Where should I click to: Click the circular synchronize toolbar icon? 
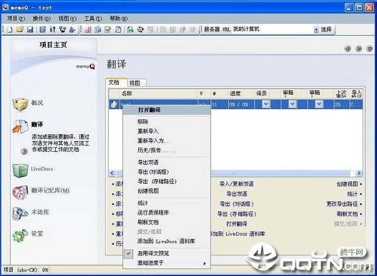[140, 29]
